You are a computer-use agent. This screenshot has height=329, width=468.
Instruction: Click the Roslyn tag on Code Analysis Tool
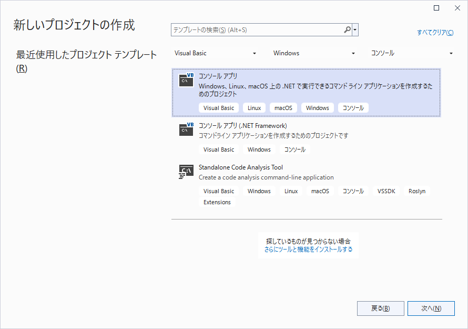coord(417,191)
